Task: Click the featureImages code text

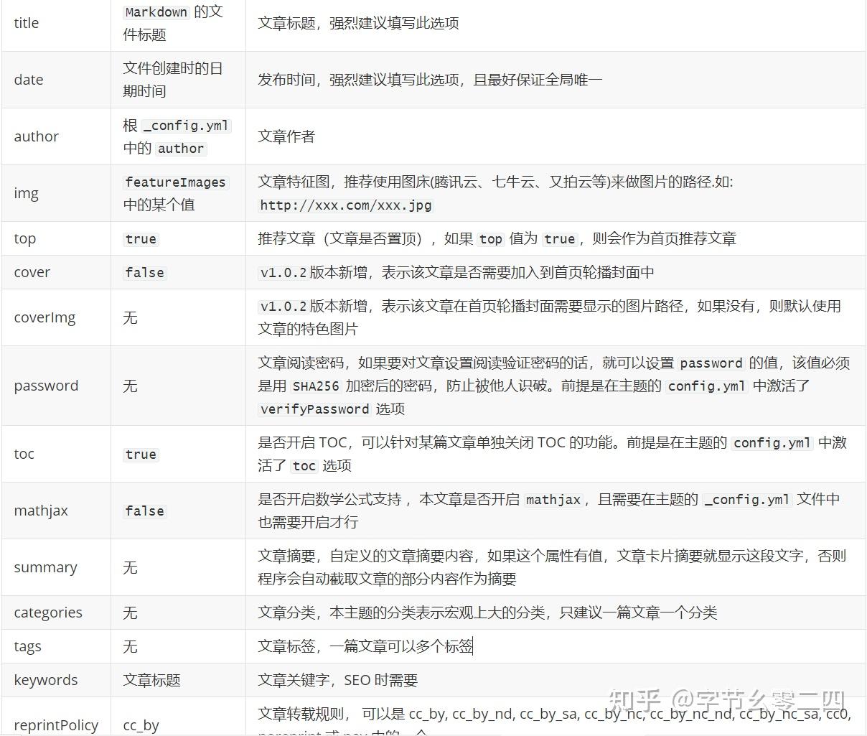Action: (x=175, y=182)
